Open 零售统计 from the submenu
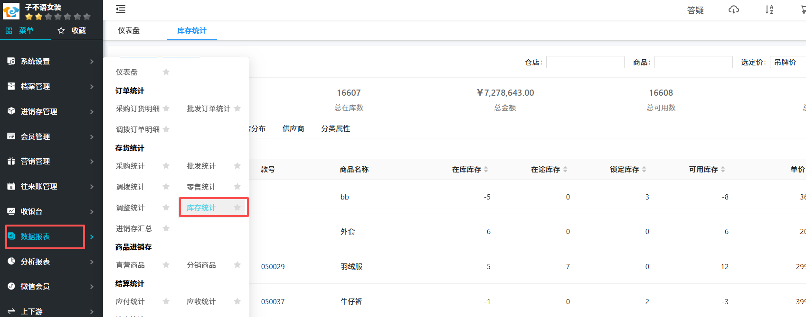806x317 pixels. pyautogui.click(x=201, y=187)
